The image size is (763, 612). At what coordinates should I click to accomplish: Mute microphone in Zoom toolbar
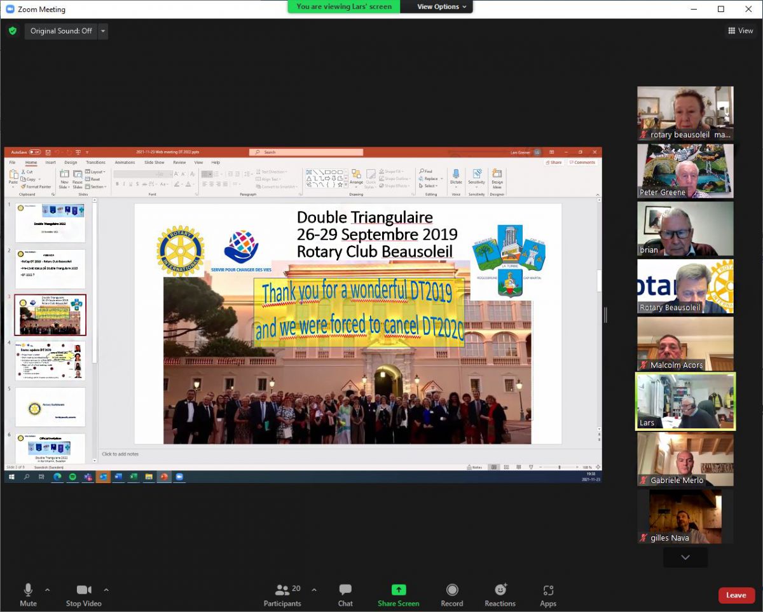click(28, 595)
